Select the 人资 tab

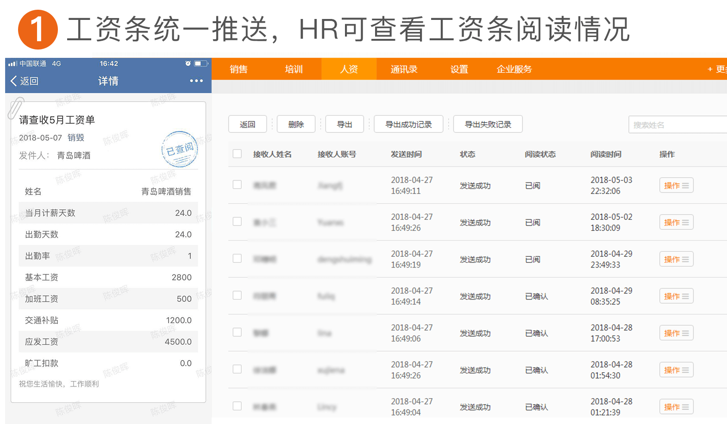point(349,69)
